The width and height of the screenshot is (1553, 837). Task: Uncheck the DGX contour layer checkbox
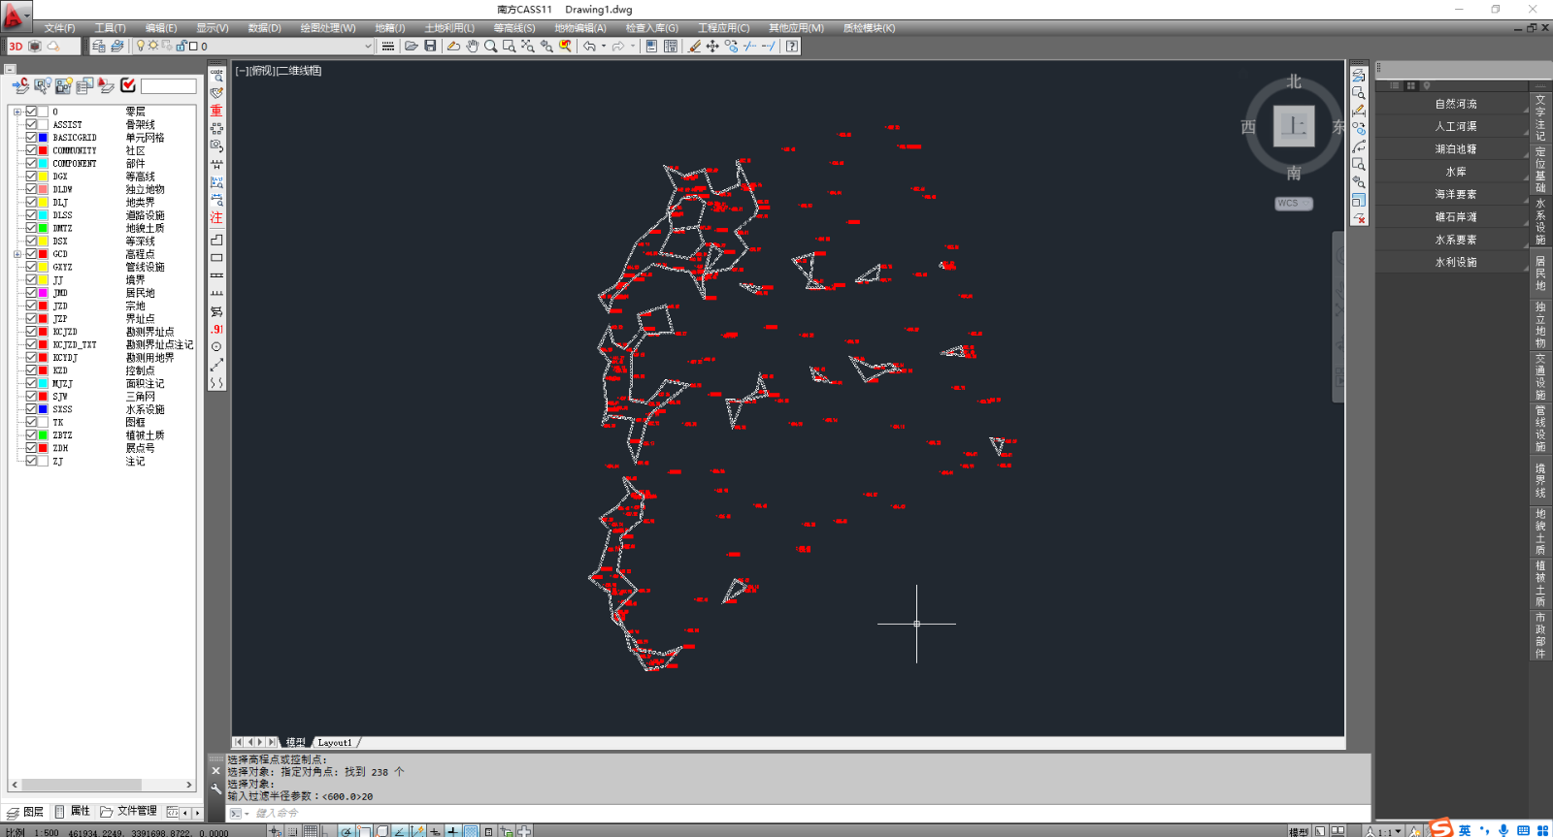(x=31, y=177)
